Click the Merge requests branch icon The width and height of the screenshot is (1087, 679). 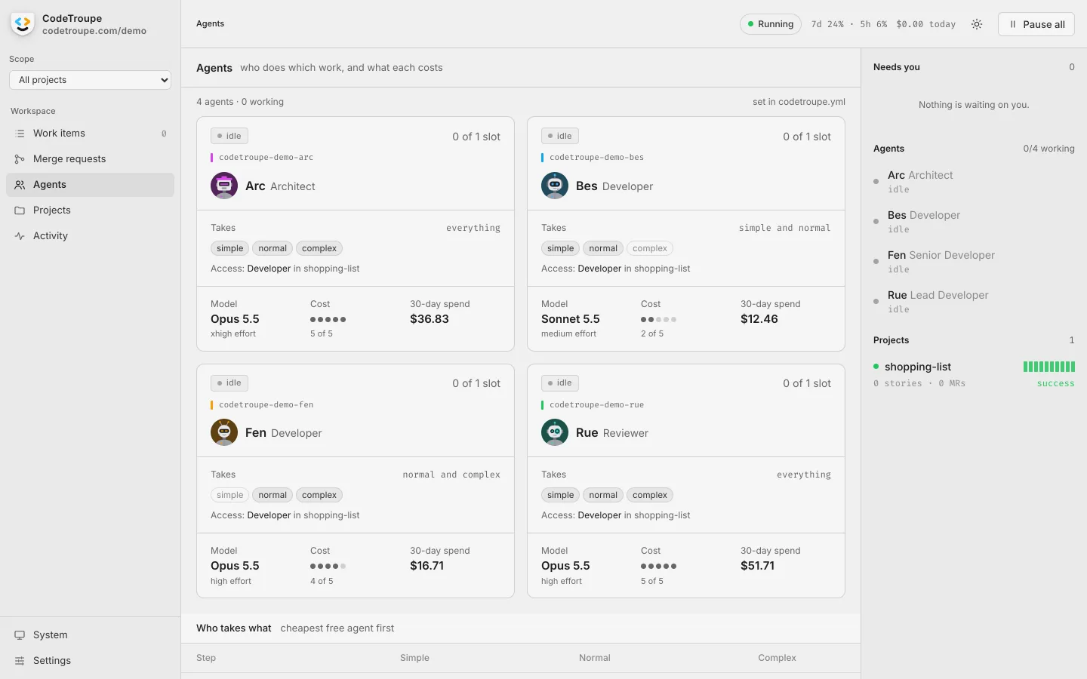point(20,159)
